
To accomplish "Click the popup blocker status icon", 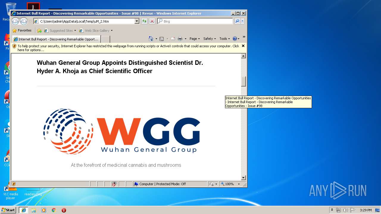I will point(115,184).
